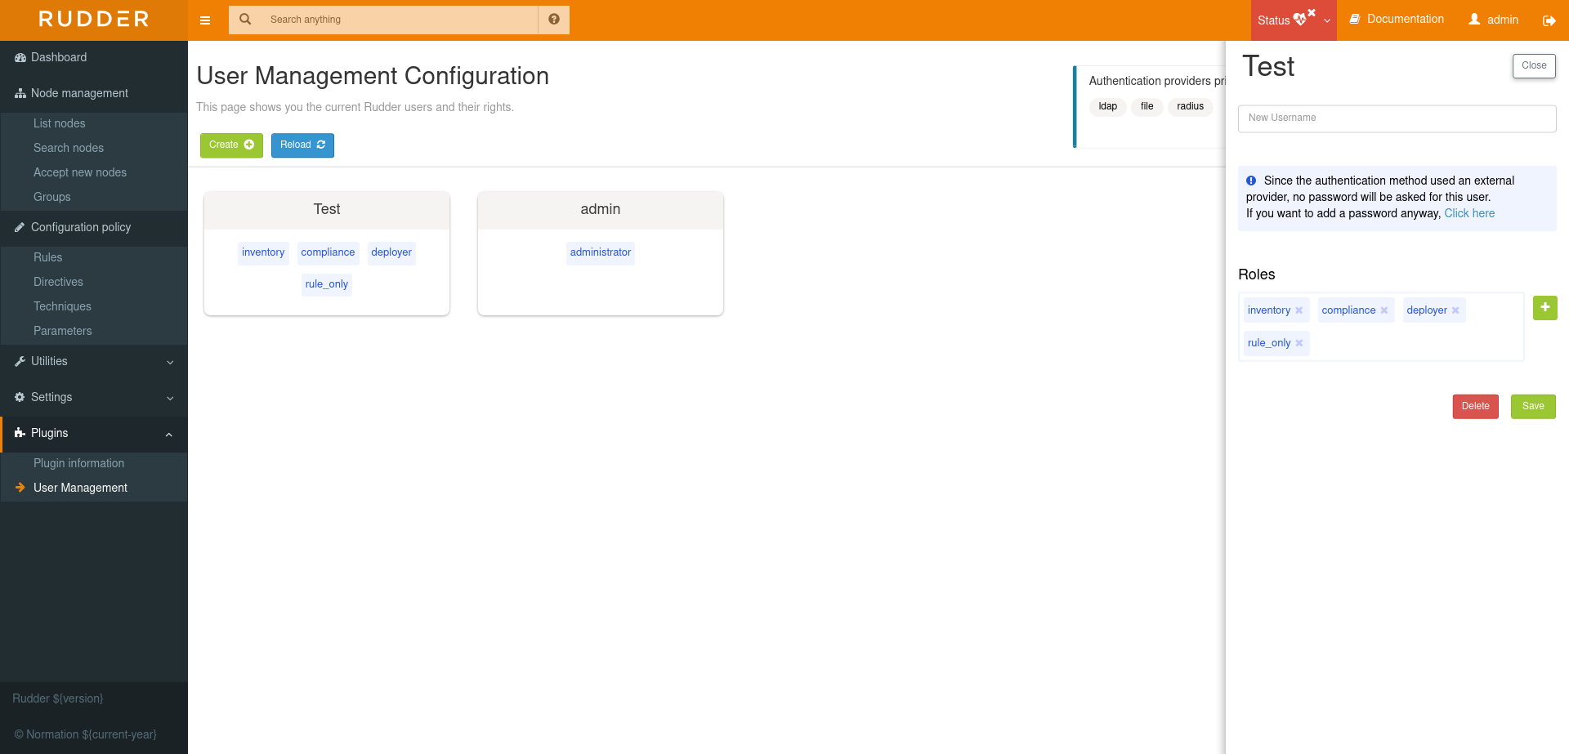Click the Plugins puzzle piece icon
Screen dimensions: 1569x754
[18, 433]
